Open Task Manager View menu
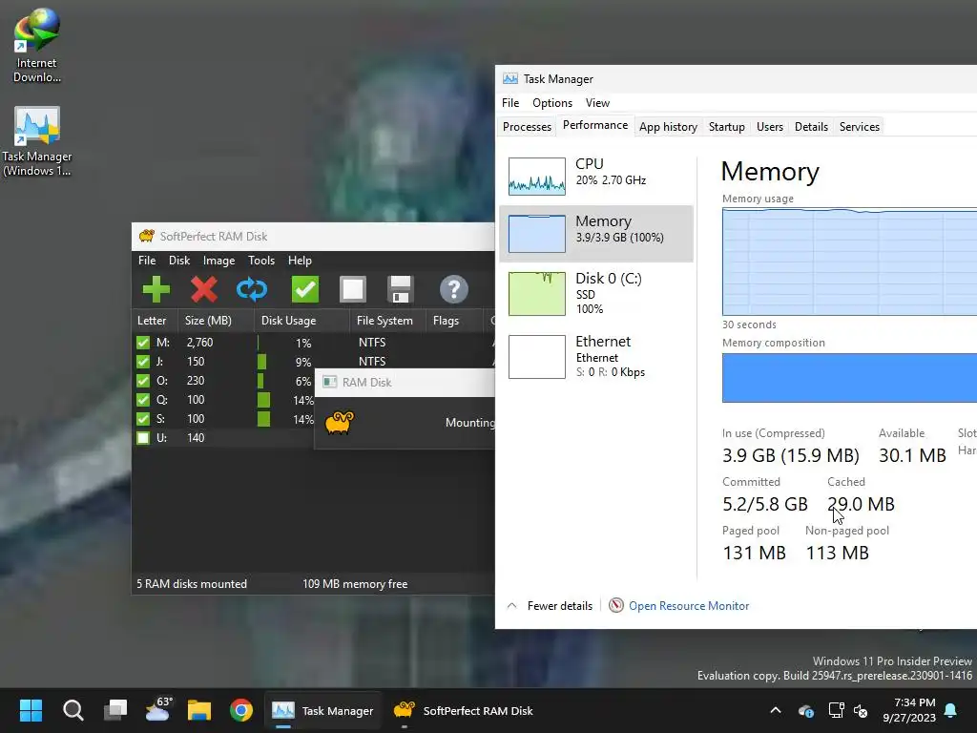The height and width of the screenshot is (733, 977). [597, 103]
